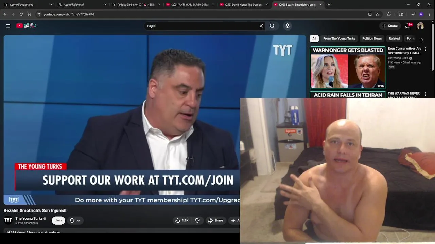Select the Related chip
The image size is (435, 244).
point(394,38)
